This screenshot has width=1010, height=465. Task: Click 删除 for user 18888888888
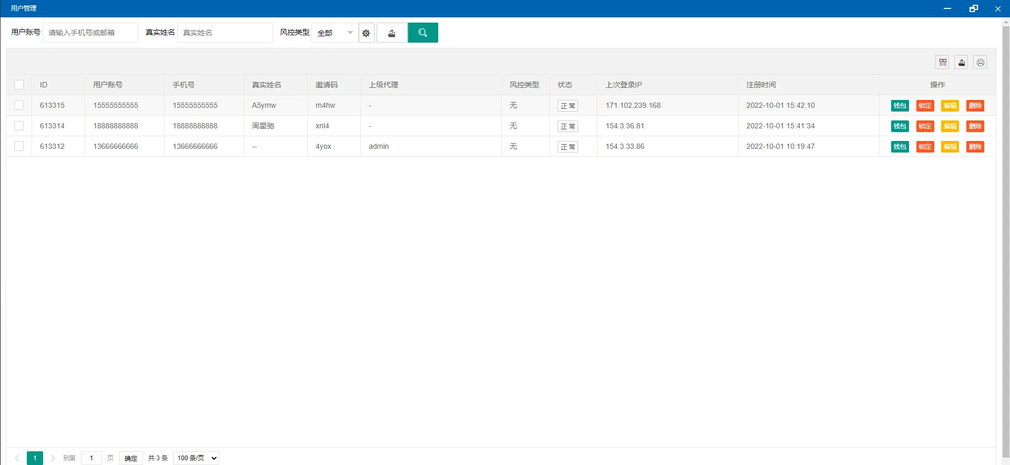pos(975,126)
